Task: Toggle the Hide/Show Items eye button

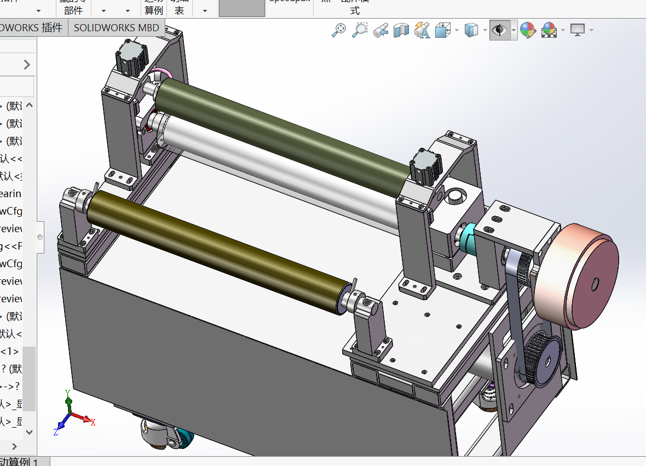Action: point(499,30)
